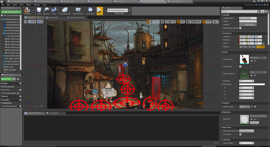
Task: Toggle the Show Sprite checkbox
Action: coord(240,67)
